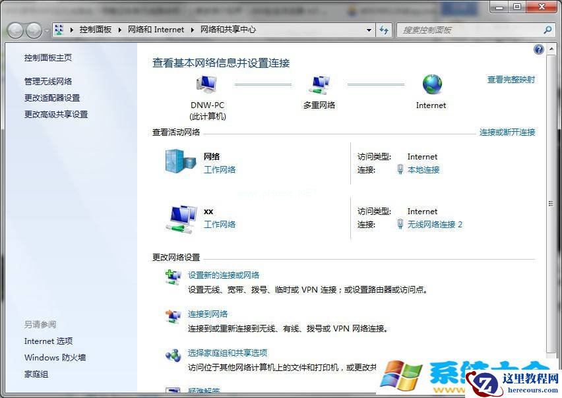Viewport: 562px width, 398px height.
Task: Click the Internet globe icon in the network map
Action: click(x=431, y=86)
